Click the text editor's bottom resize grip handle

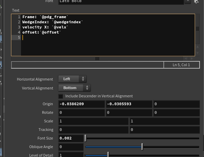pyautogui.click(x=97, y=59)
